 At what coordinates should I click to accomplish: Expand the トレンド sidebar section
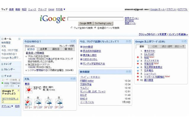[2, 64]
